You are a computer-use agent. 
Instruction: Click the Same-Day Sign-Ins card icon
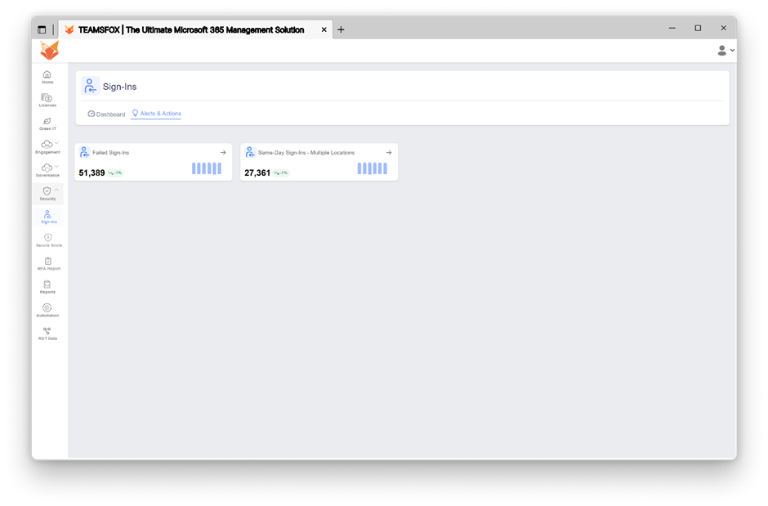[x=250, y=152]
